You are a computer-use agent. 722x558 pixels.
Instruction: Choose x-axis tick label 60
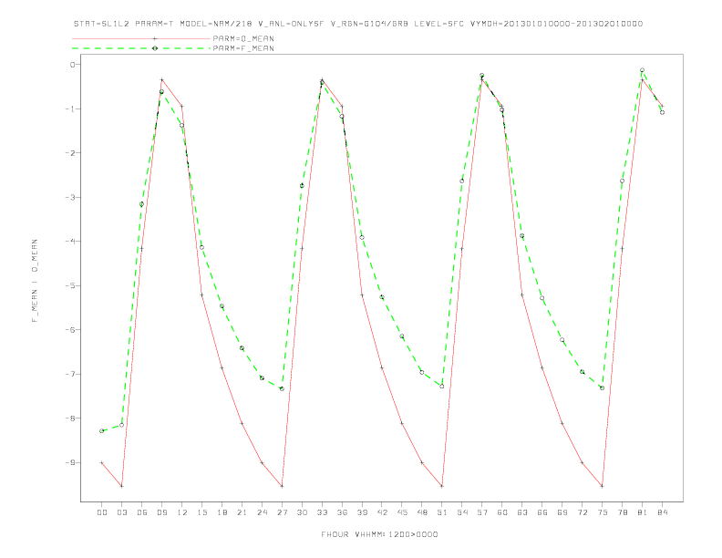(x=502, y=512)
